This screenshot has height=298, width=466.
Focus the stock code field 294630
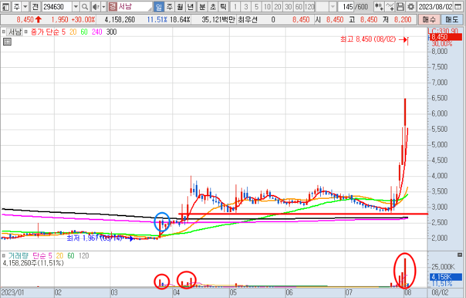click(57, 7)
